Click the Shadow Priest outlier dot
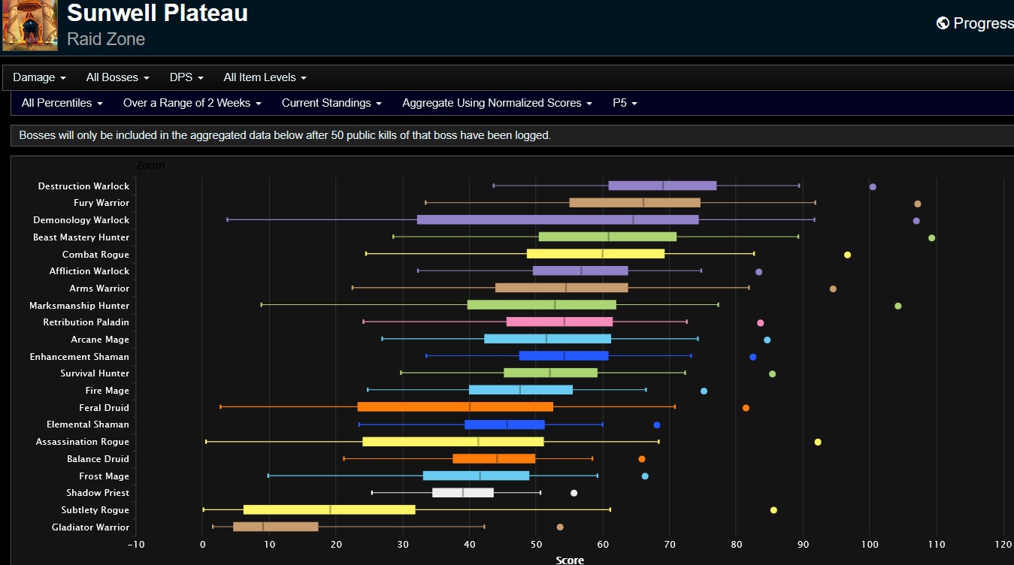Image resolution: width=1014 pixels, height=565 pixels. tap(574, 493)
